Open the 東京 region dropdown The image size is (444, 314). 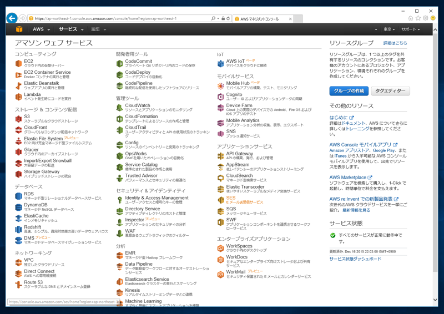click(389, 29)
